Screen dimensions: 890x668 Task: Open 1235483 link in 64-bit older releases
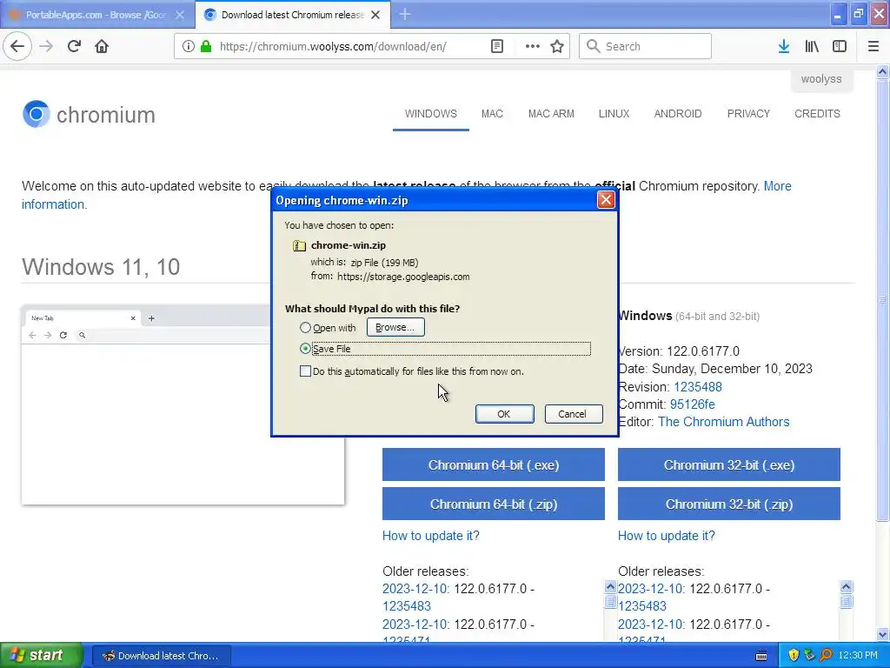tap(407, 606)
